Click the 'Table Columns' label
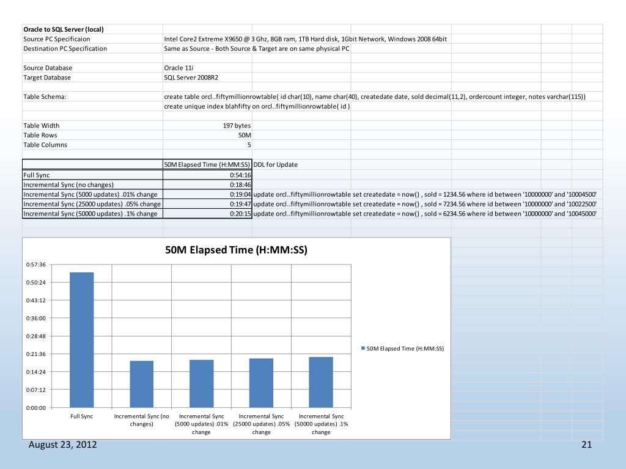Image resolution: width=626 pixels, height=469 pixels. coord(45,144)
